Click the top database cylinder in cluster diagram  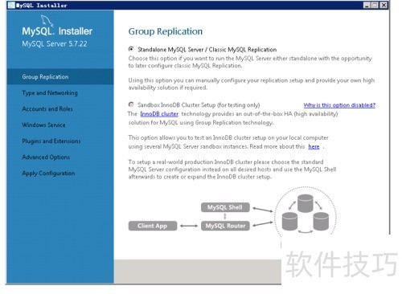coord(305,203)
